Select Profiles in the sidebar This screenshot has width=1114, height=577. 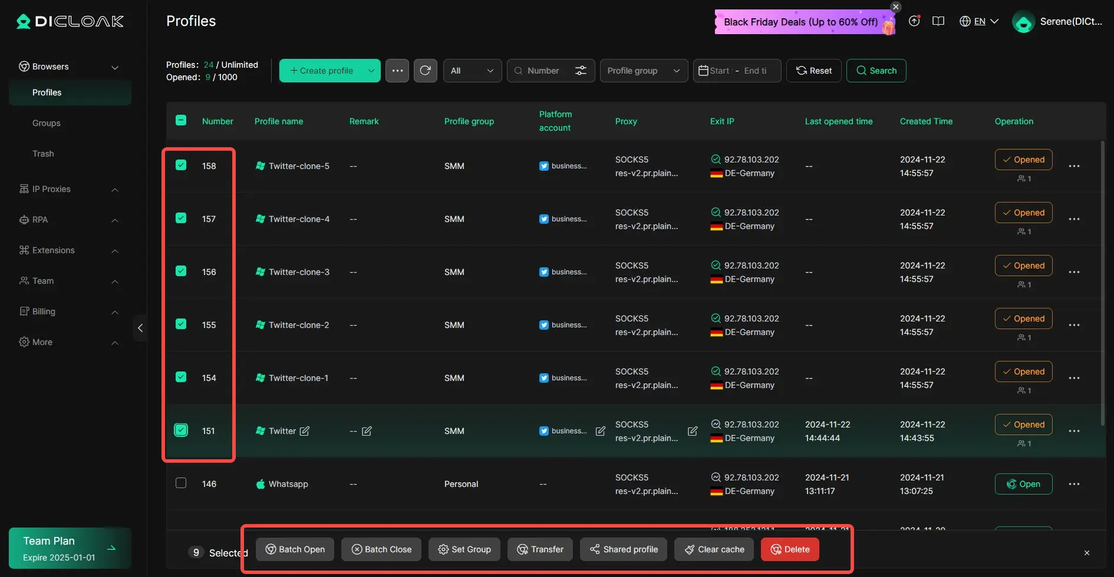(x=70, y=92)
